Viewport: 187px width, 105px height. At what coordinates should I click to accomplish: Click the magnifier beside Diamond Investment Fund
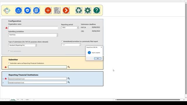pos(69,78)
